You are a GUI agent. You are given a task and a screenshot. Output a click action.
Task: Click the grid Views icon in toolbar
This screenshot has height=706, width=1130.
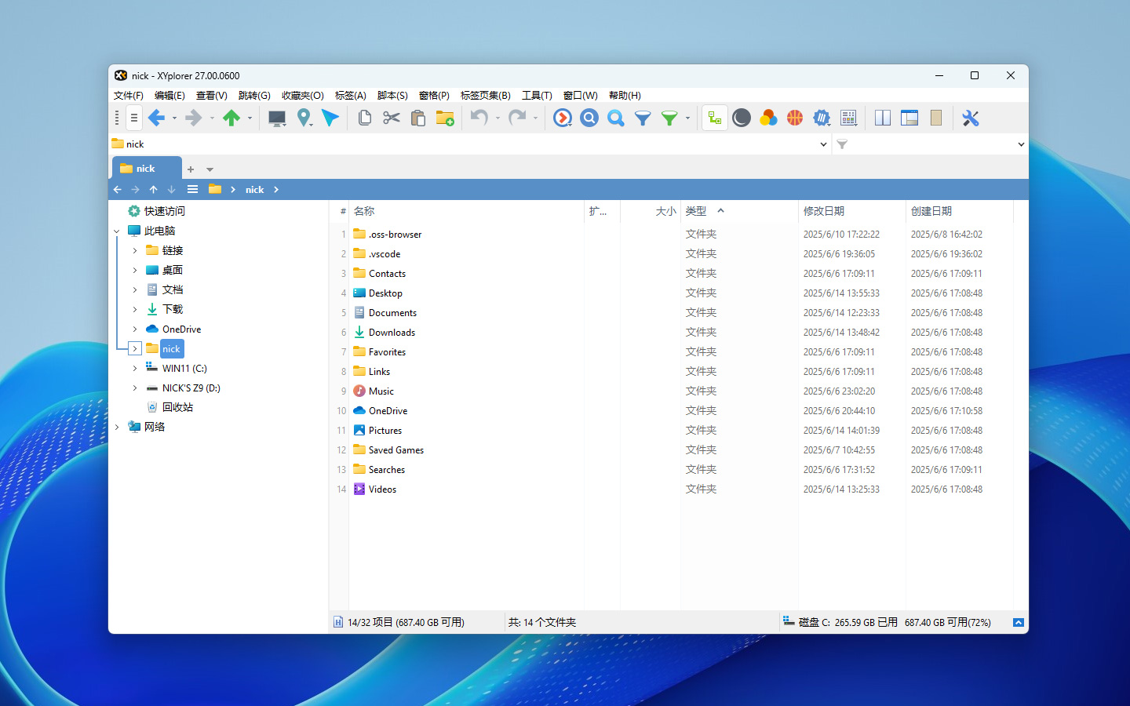[x=848, y=118]
